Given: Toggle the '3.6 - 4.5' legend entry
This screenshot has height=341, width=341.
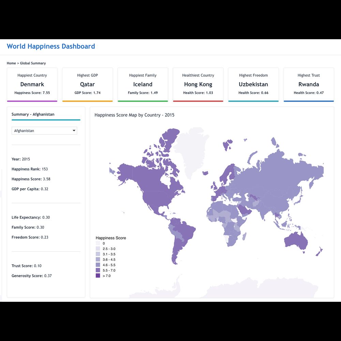Looking at the screenshot, I should (109, 260).
